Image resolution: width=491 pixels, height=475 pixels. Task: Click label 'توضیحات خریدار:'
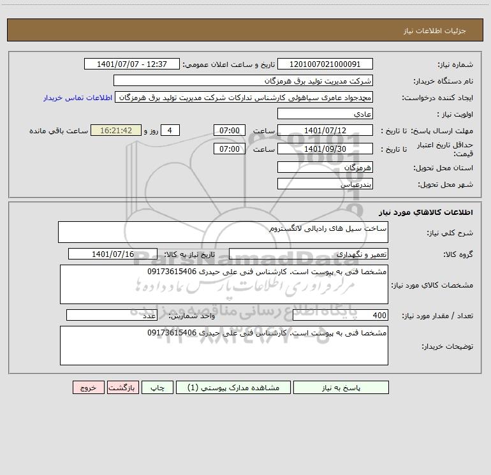click(448, 346)
